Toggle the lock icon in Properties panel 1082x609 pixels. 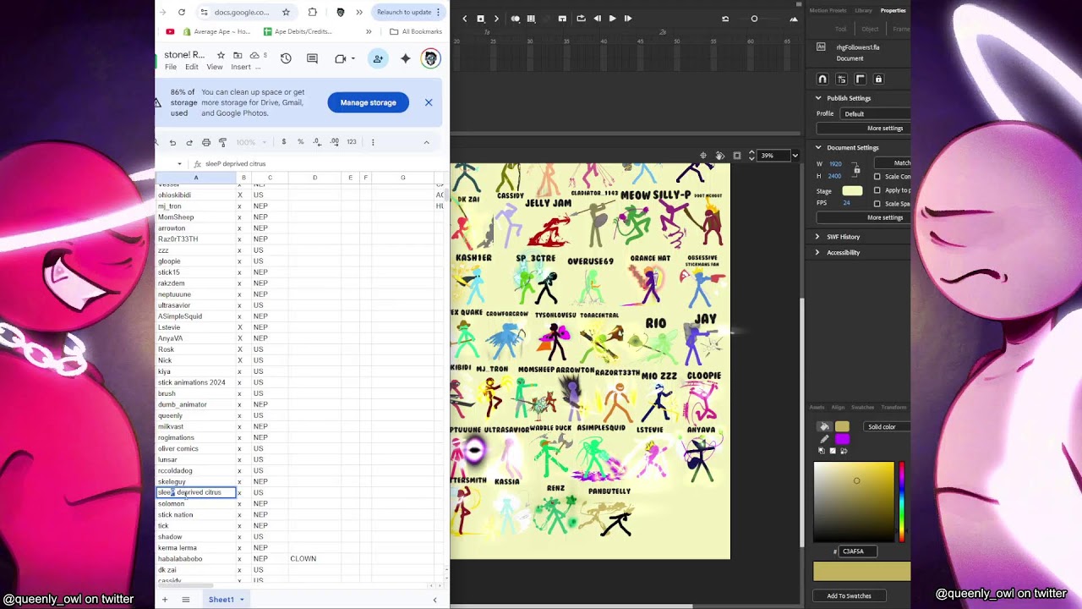pos(878,79)
